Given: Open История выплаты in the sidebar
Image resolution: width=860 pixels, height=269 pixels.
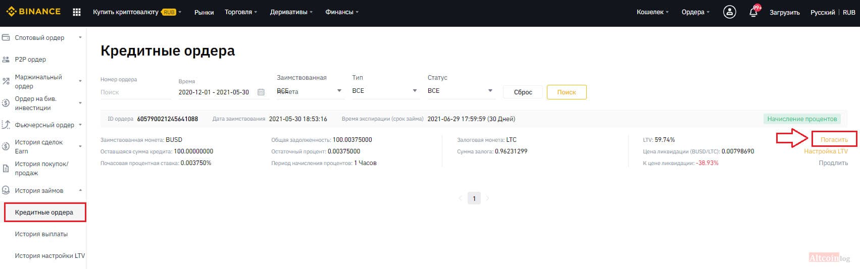Looking at the screenshot, I should click(41, 234).
